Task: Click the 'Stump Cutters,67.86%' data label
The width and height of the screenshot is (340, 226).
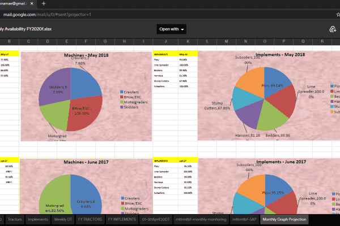Action: coord(217,106)
